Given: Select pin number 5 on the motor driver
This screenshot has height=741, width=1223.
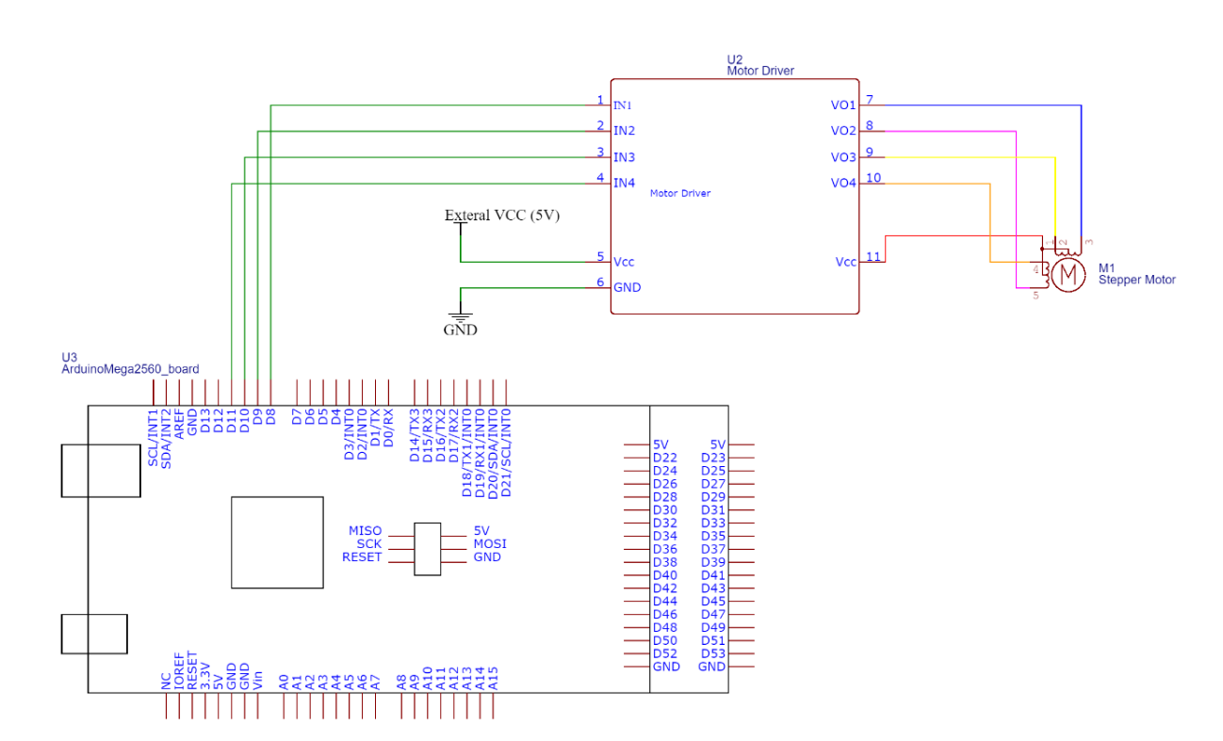Looking at the screenshot, I should click(600, 256).
